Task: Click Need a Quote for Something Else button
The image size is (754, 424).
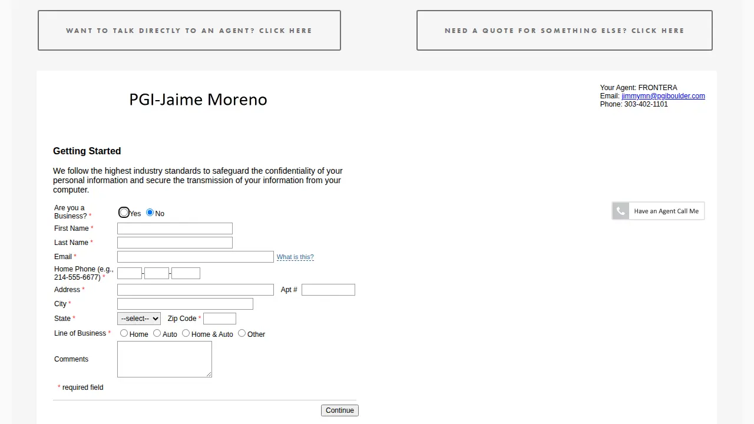Action: click(564, 30)
